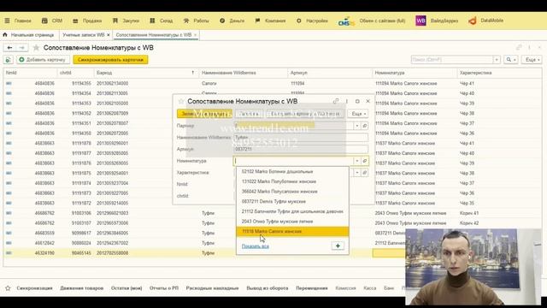Sort by the Баркод column header
Viewport: 547px width, 308px height.
click(146, 73)
